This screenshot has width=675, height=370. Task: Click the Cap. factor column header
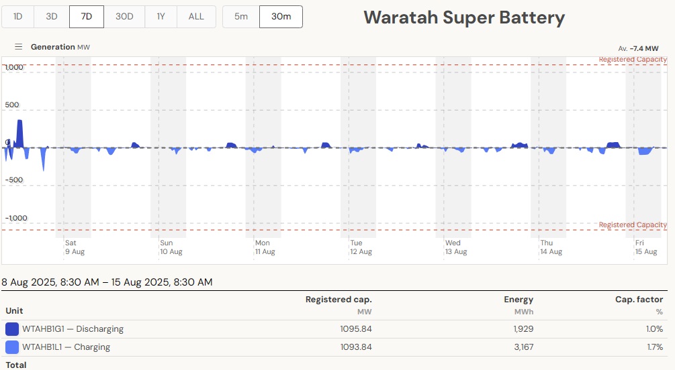(639, 300)
